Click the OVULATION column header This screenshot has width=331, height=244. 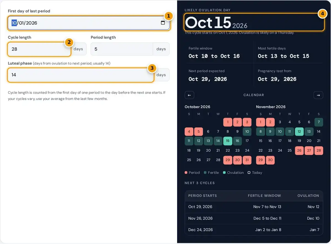308,196
